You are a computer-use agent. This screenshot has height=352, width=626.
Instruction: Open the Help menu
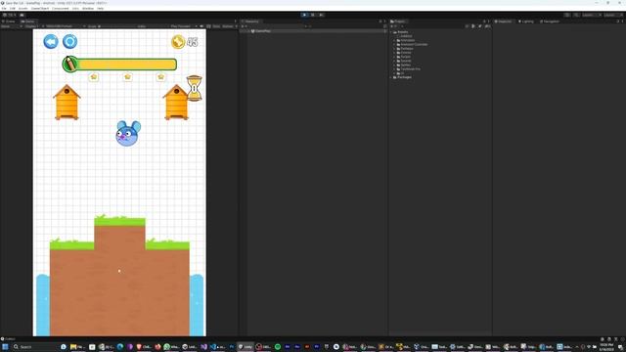[100, 8]
